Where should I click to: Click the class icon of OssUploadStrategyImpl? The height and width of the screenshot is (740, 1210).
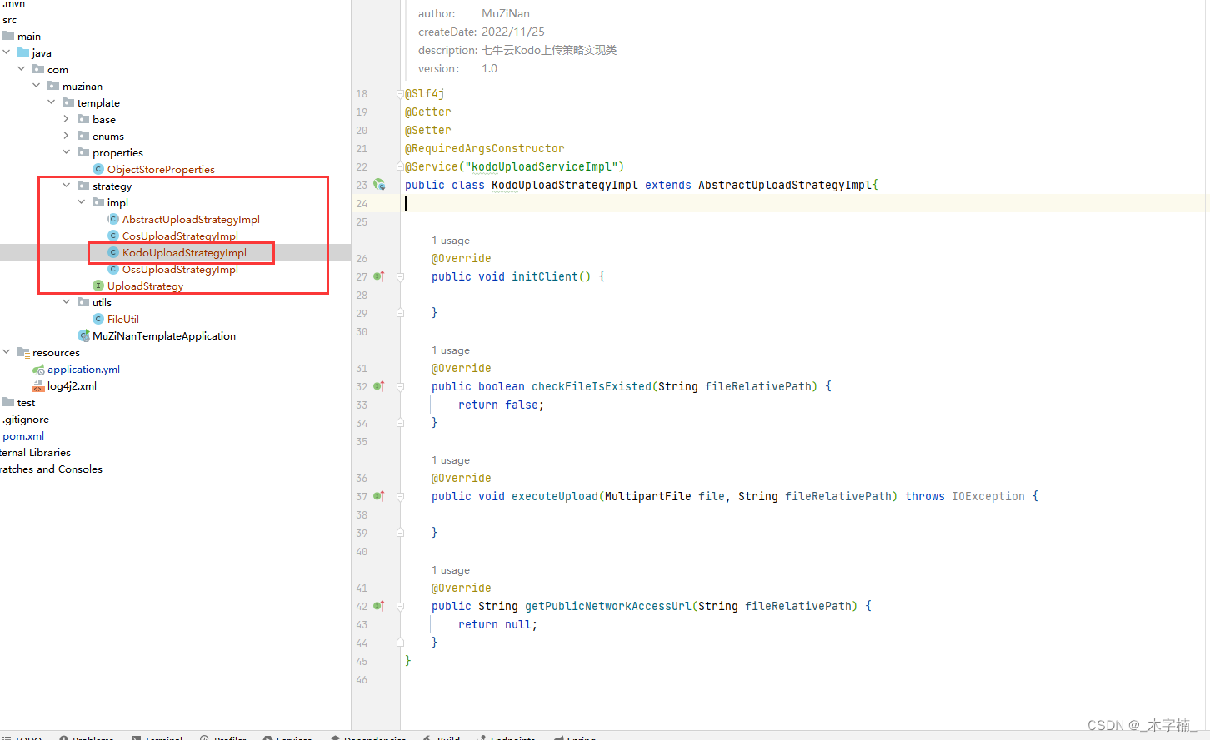113,269
